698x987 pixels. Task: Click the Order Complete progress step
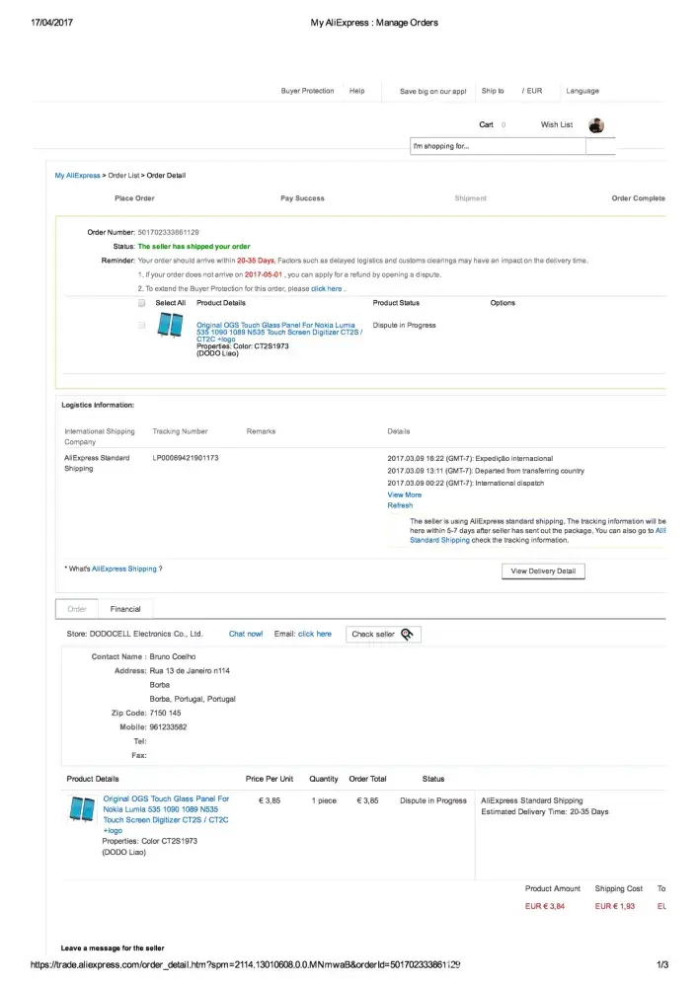[x=638, y=198]
